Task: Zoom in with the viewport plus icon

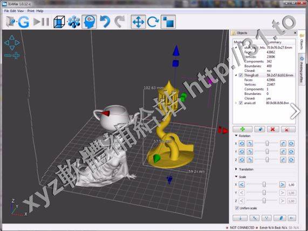Action: pos(16,56)
